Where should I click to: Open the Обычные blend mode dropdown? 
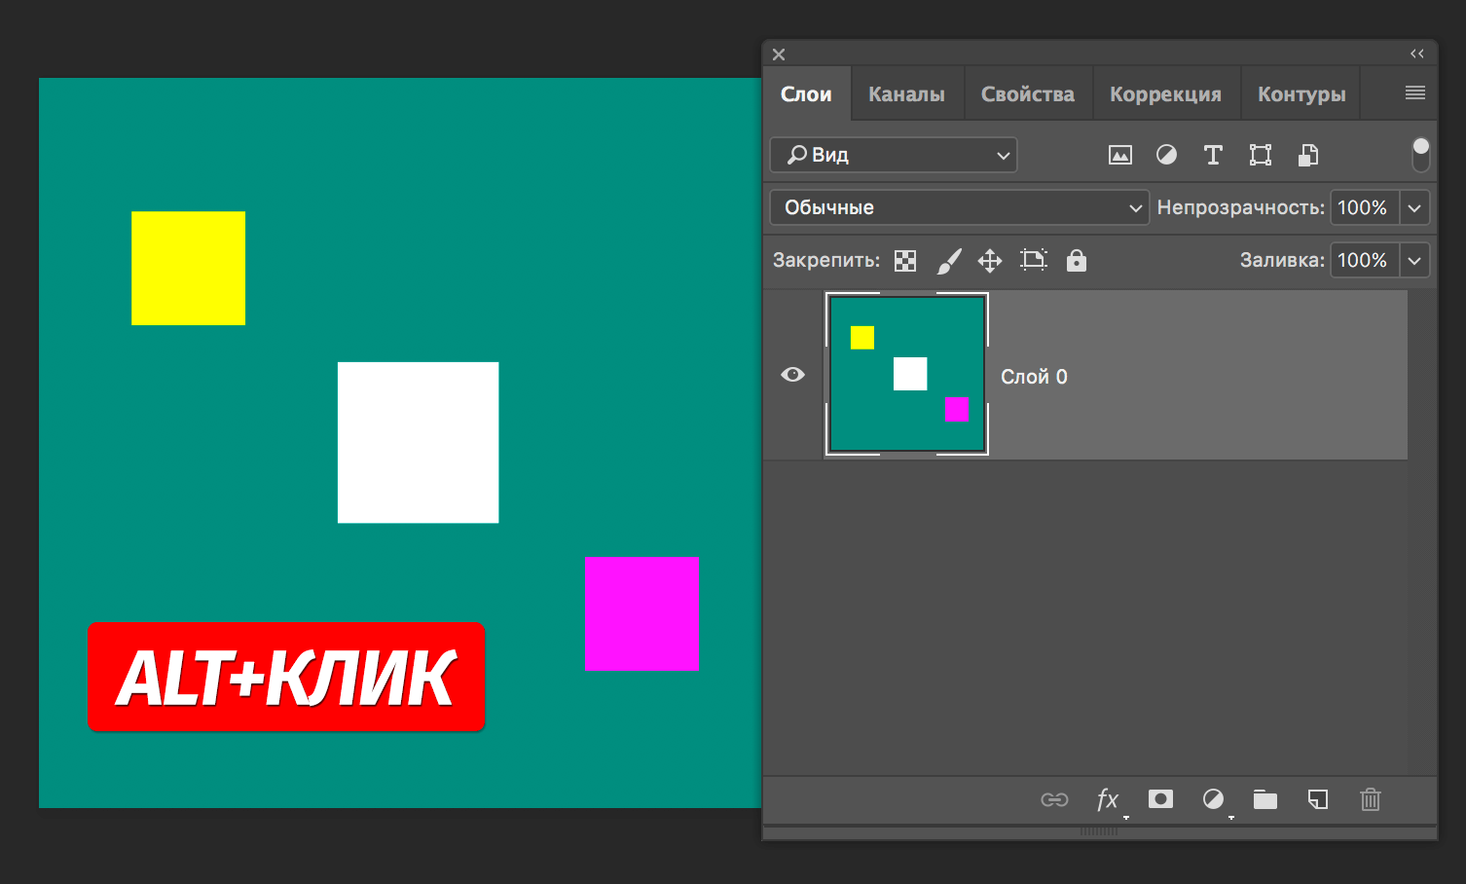coord(959,207)
